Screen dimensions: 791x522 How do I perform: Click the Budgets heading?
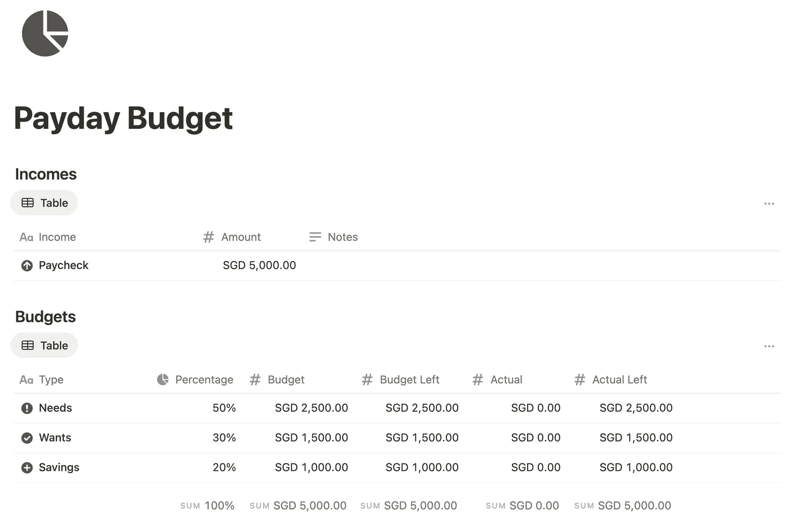[45, 317]
